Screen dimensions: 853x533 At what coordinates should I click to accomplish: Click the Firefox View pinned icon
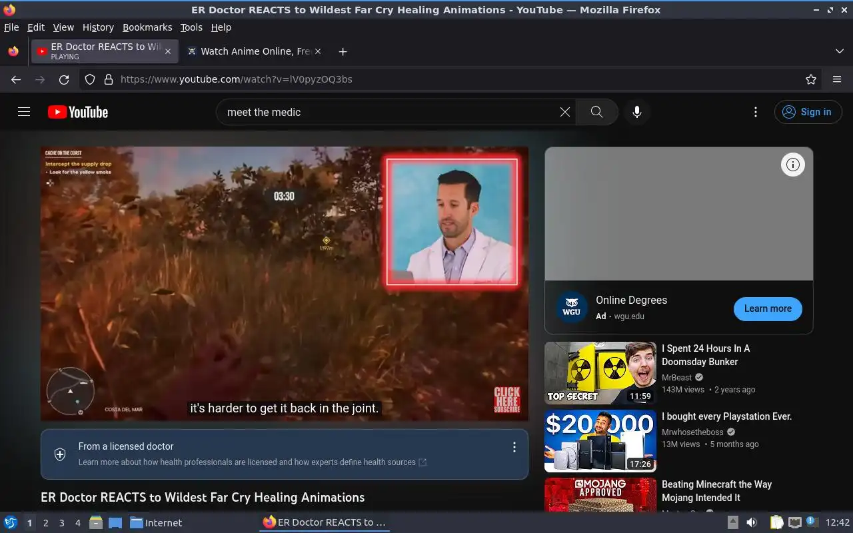[x=13, y=51]
